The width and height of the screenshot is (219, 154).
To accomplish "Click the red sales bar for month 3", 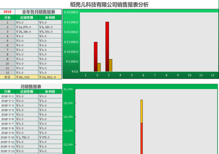I will click(107, 47).
